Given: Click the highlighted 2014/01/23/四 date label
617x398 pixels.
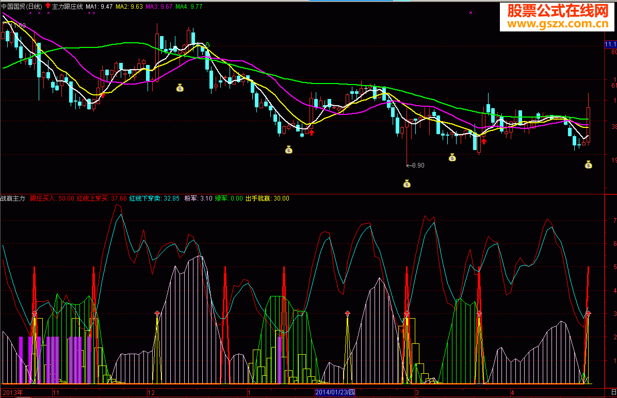Looking at the screenshot, I should 335,392.
